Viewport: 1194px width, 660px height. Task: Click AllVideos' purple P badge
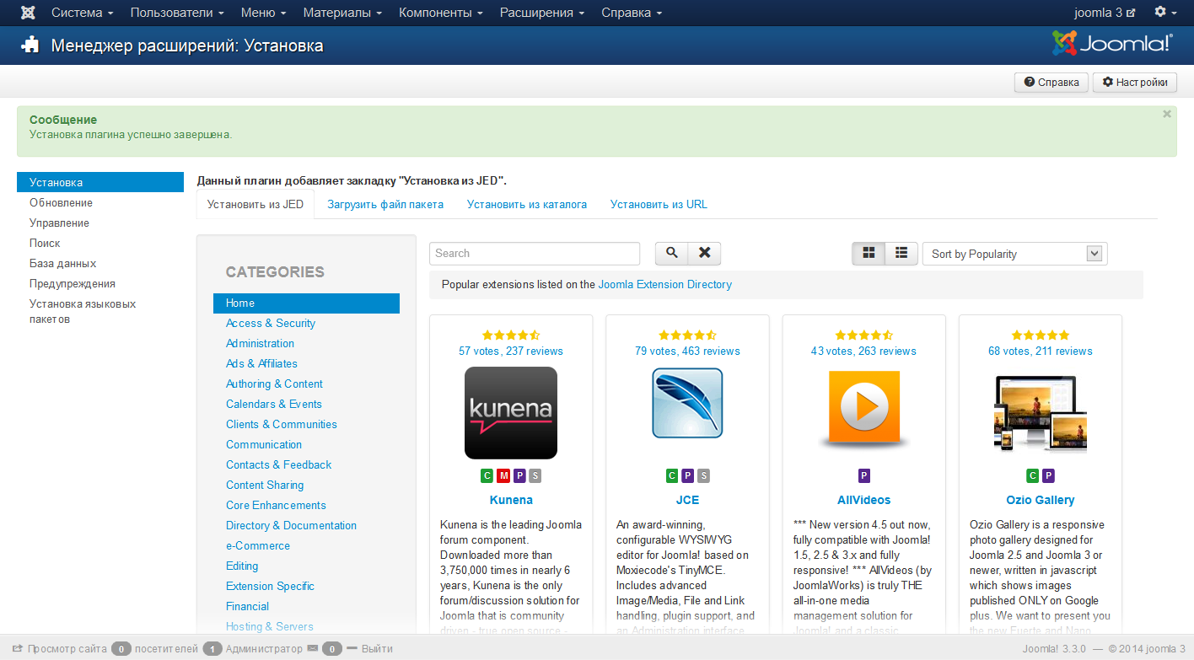864,476
